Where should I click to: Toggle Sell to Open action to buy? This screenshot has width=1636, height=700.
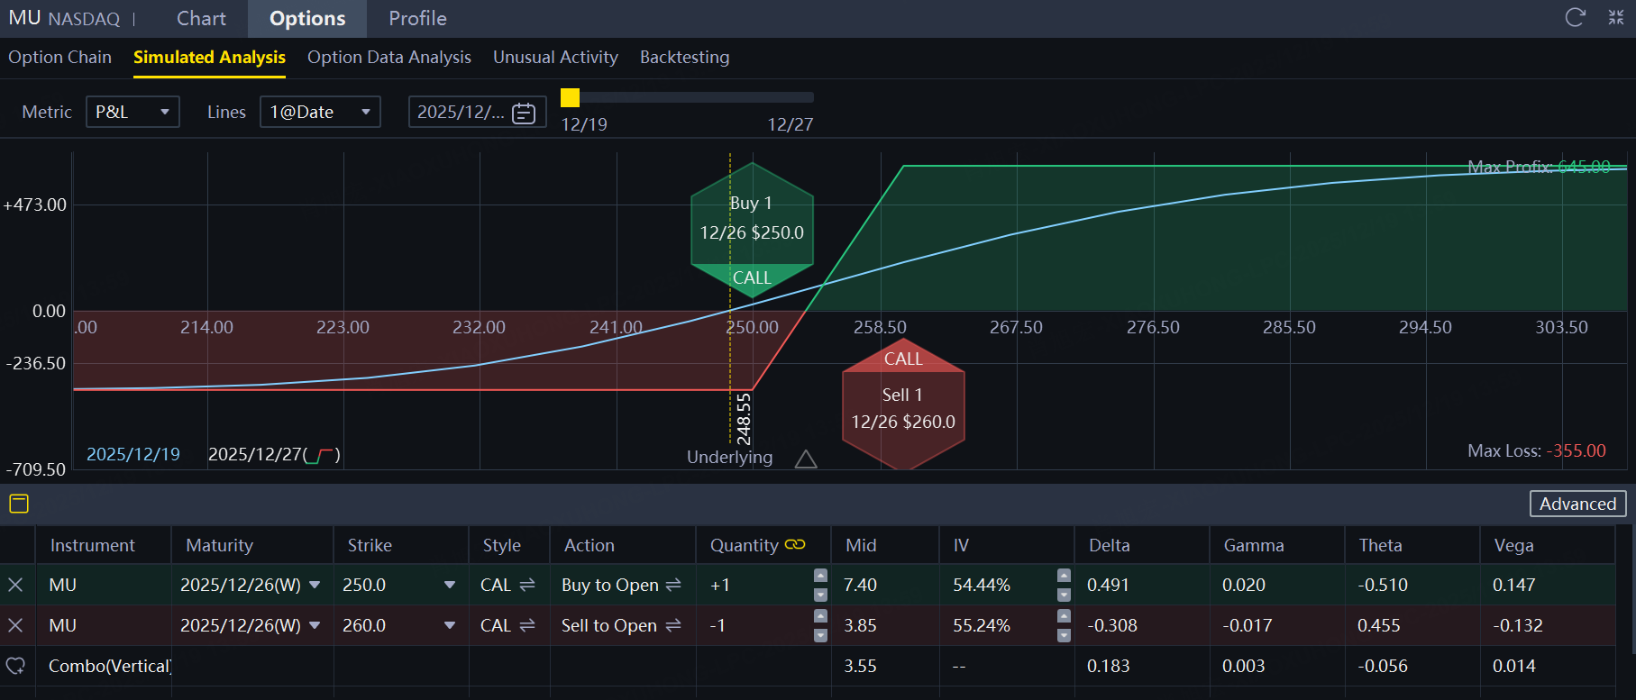tap(673, 625)
